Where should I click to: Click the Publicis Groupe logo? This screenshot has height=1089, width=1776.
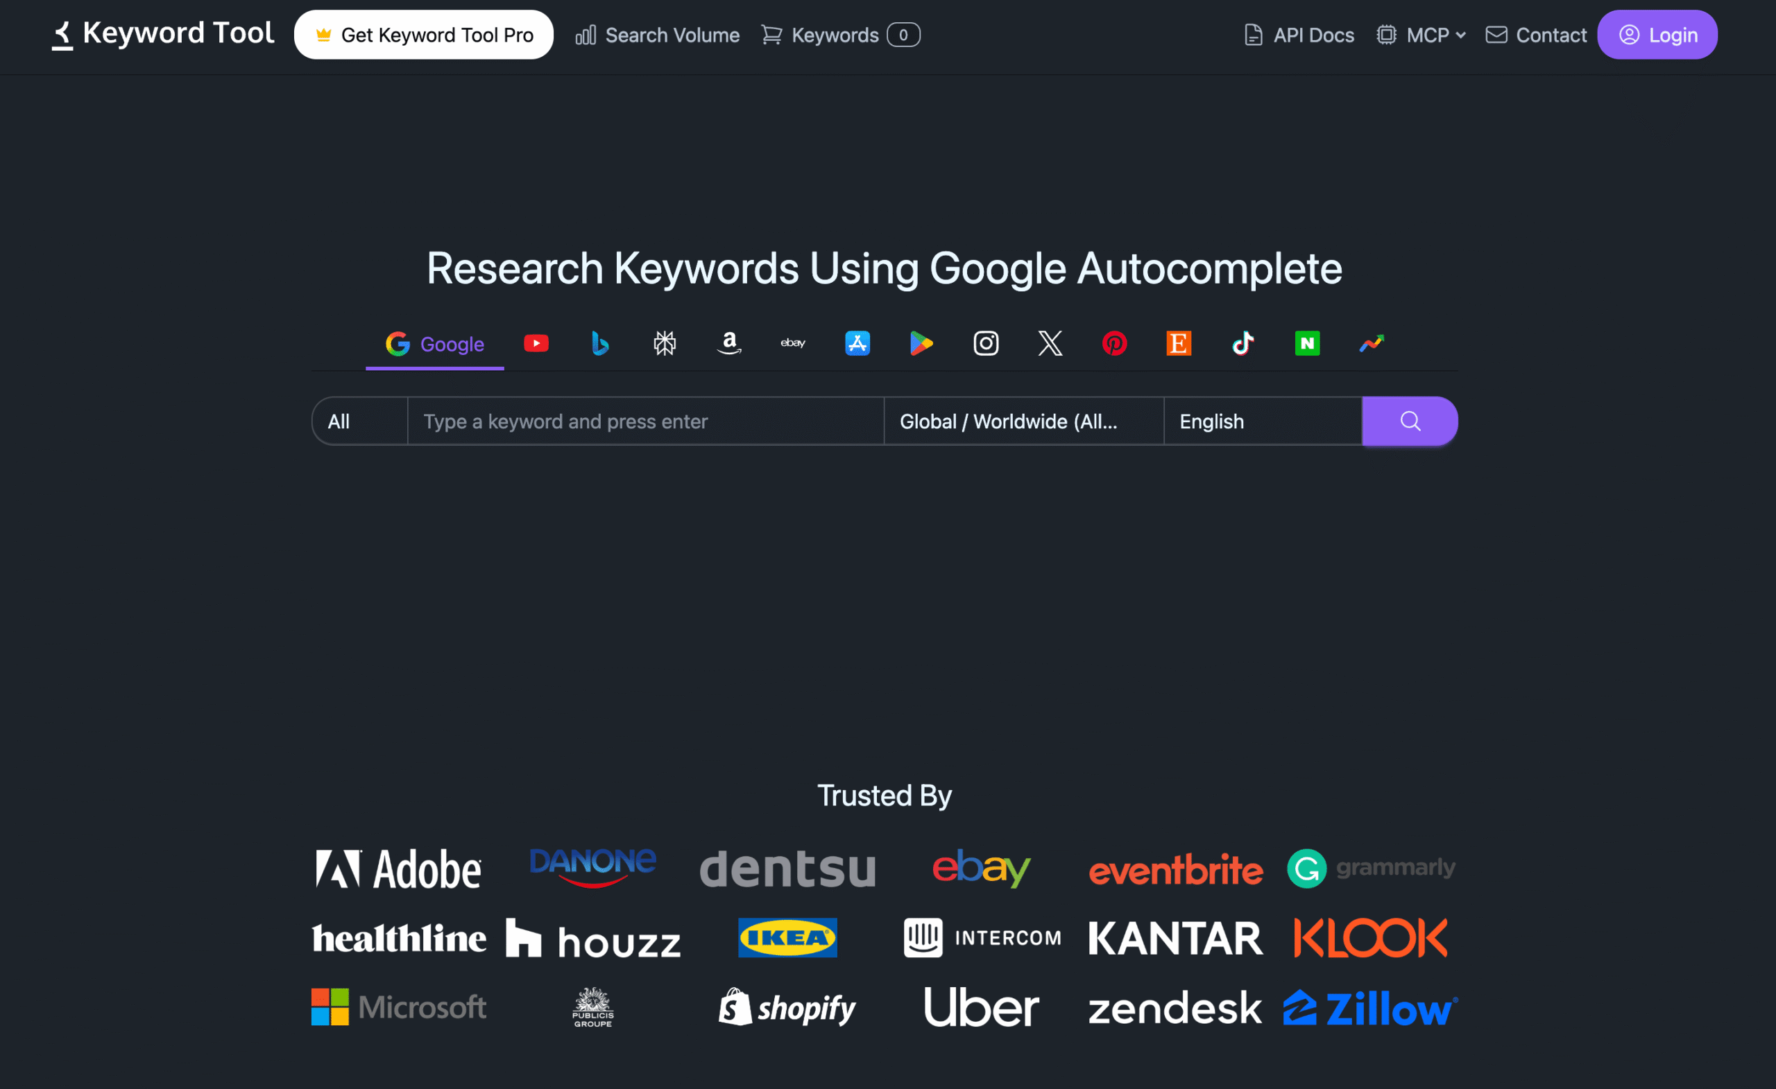point(592,1007)
